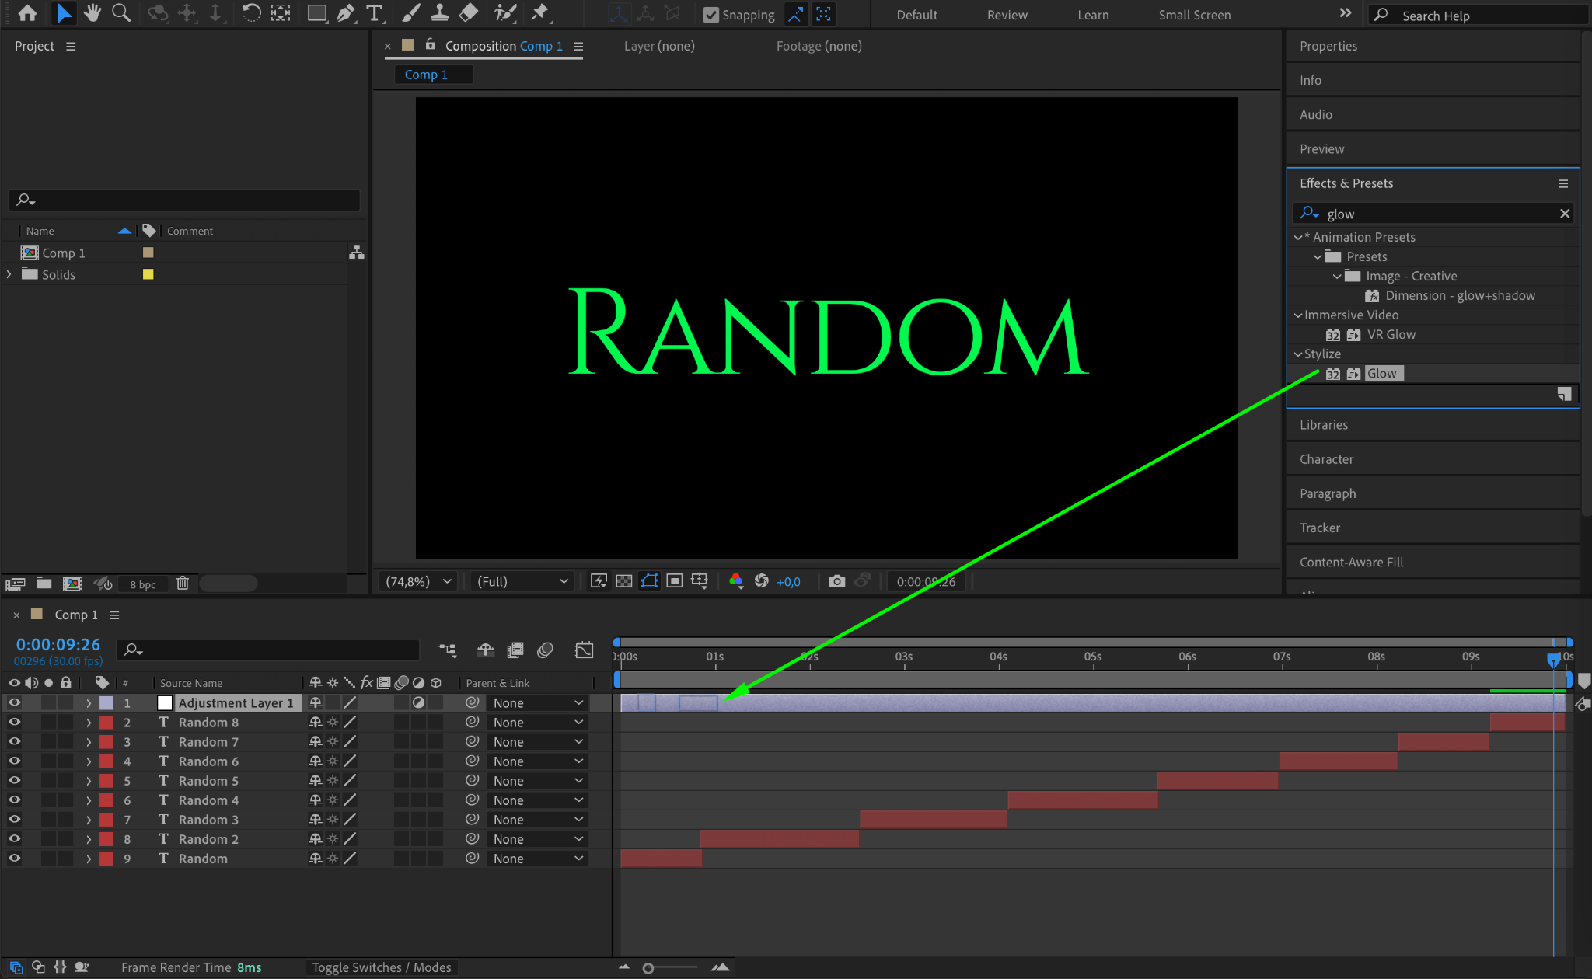Select the Puppet Pin tool
Image resolution: width=1592 pixels, height=979 pixels.
(539, 12)
